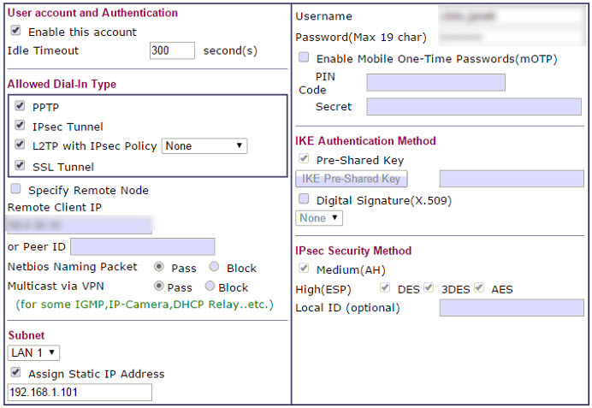Enable Mobile One-Time Passwords (mOTP) checkbox
The width and height of the screenshot is (592, 408).
tap(304, 58)
